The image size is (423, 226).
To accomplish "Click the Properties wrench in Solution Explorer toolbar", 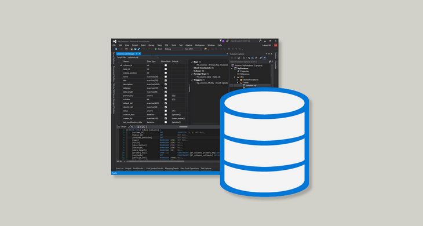I will tap(261, 58).
